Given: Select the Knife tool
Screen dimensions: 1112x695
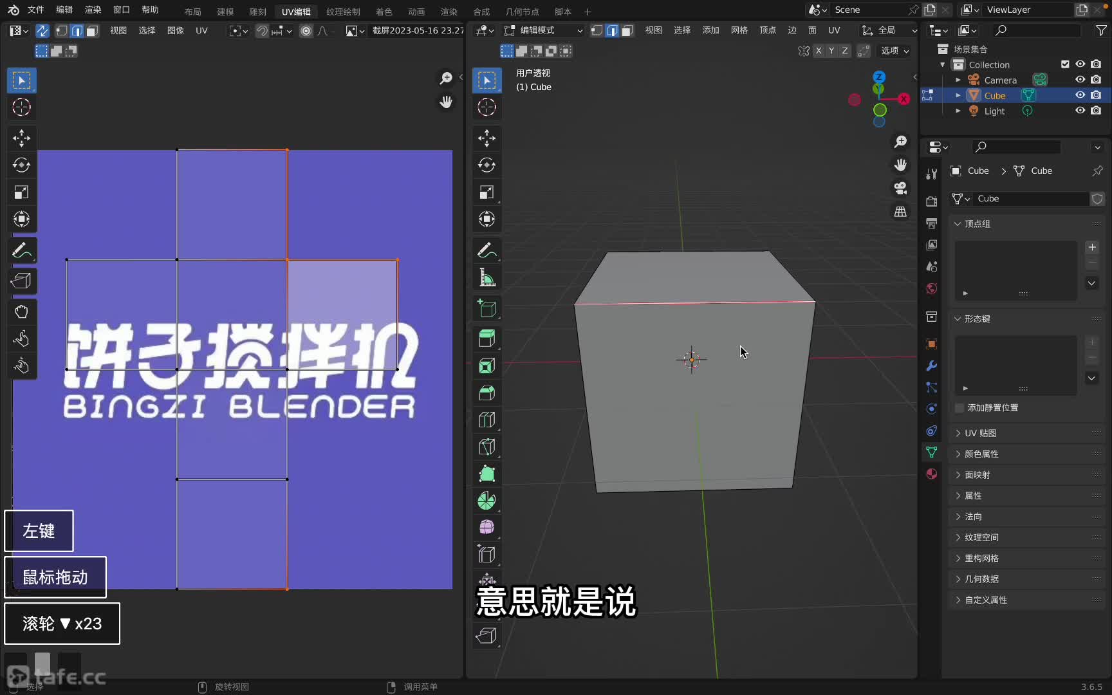Looking at the screenshot, I should tap(487, 447).
